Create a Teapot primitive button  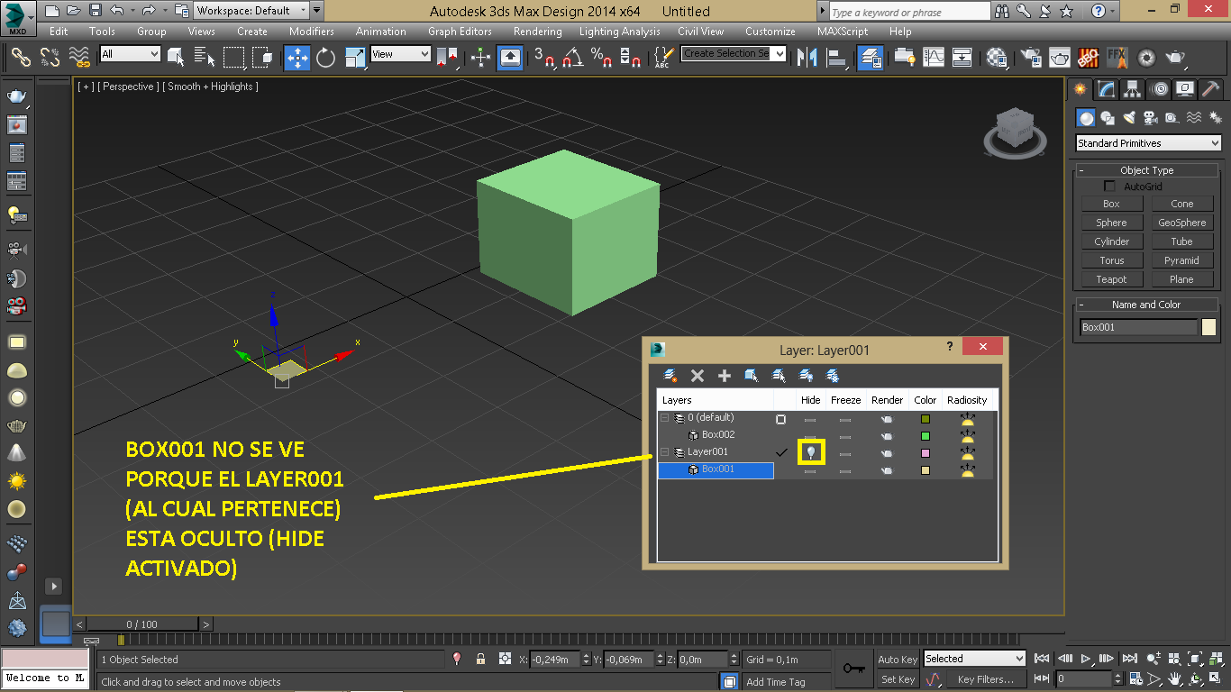(1111, 279)
